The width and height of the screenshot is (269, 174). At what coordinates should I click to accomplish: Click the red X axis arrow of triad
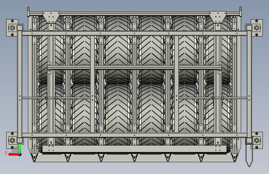pyautogui.click(x=13, y=154)
